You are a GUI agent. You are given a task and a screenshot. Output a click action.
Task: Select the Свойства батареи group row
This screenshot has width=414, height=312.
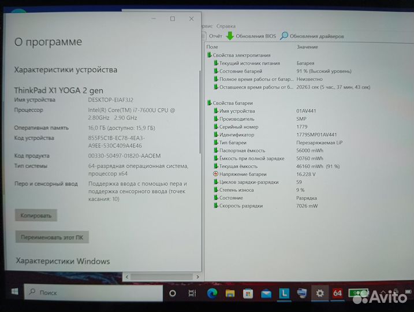click(x=230, y=103)
